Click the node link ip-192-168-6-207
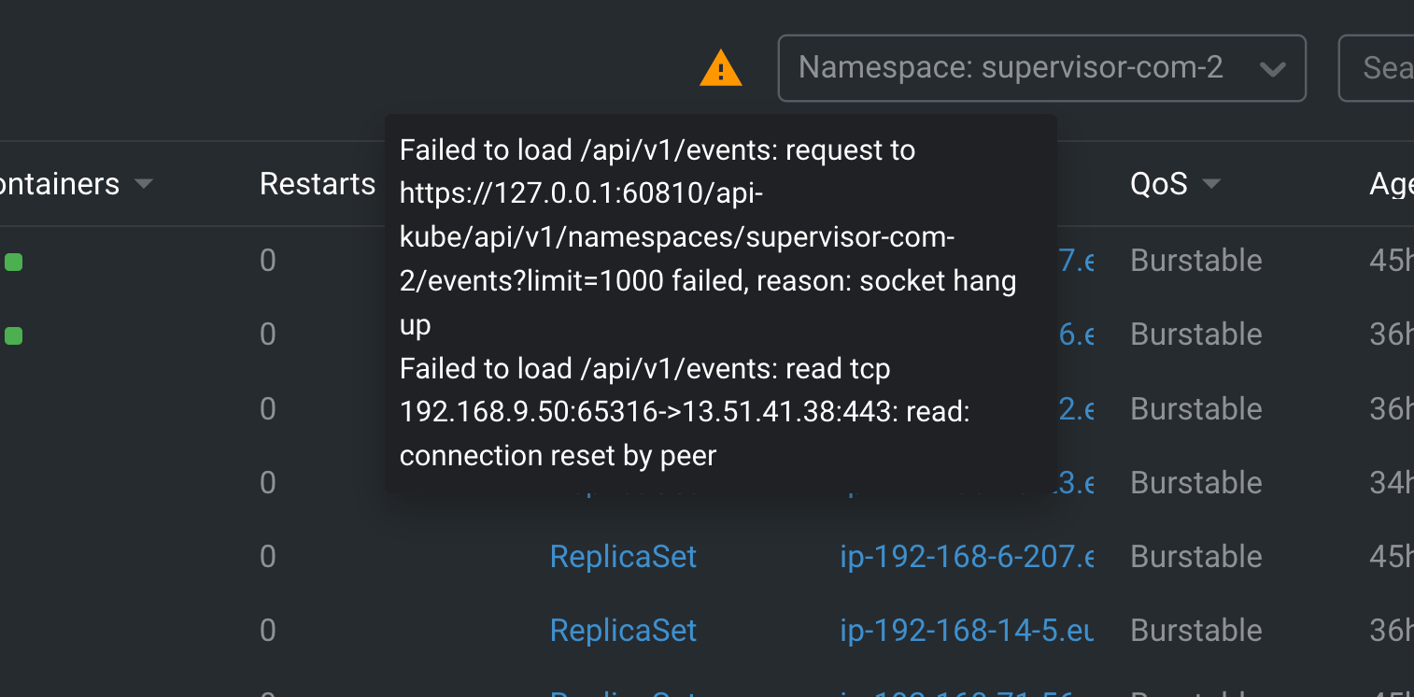This screenshot has width=1414, height=697. 967,556
